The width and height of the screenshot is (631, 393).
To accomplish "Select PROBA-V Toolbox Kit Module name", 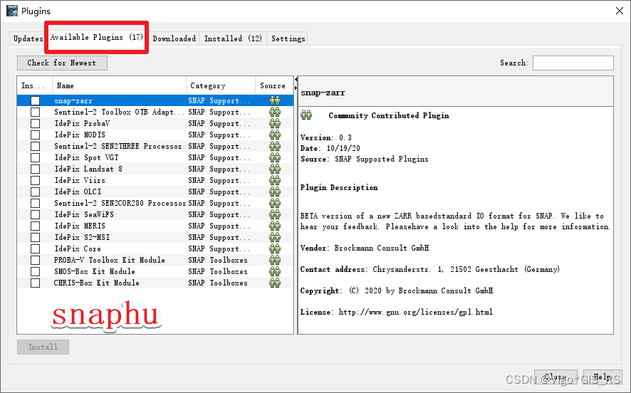I will (x=110, y=261).
